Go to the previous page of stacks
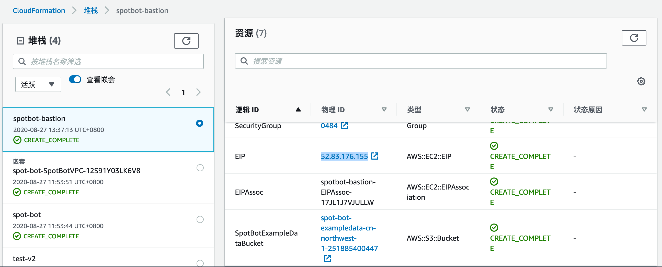The image size is (662, 267). [168, 92]
